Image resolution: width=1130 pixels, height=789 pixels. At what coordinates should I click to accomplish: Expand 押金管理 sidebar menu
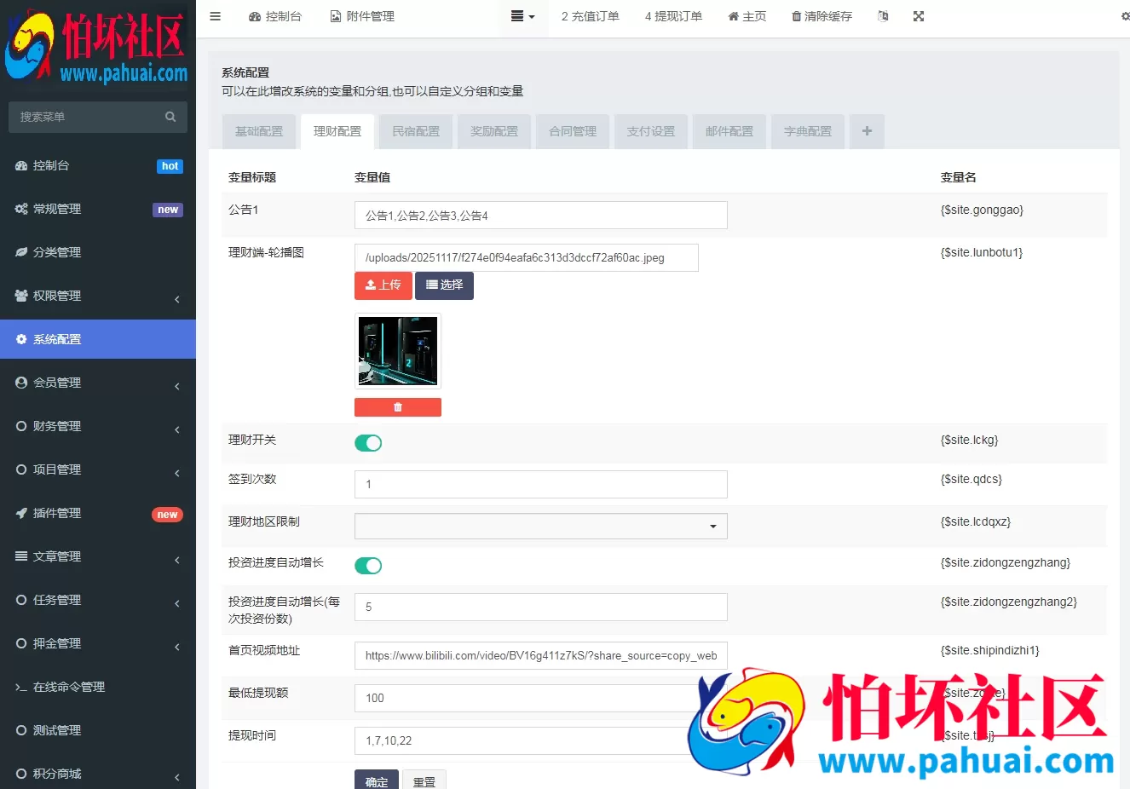pyautogui.click(x=98, y=643)
